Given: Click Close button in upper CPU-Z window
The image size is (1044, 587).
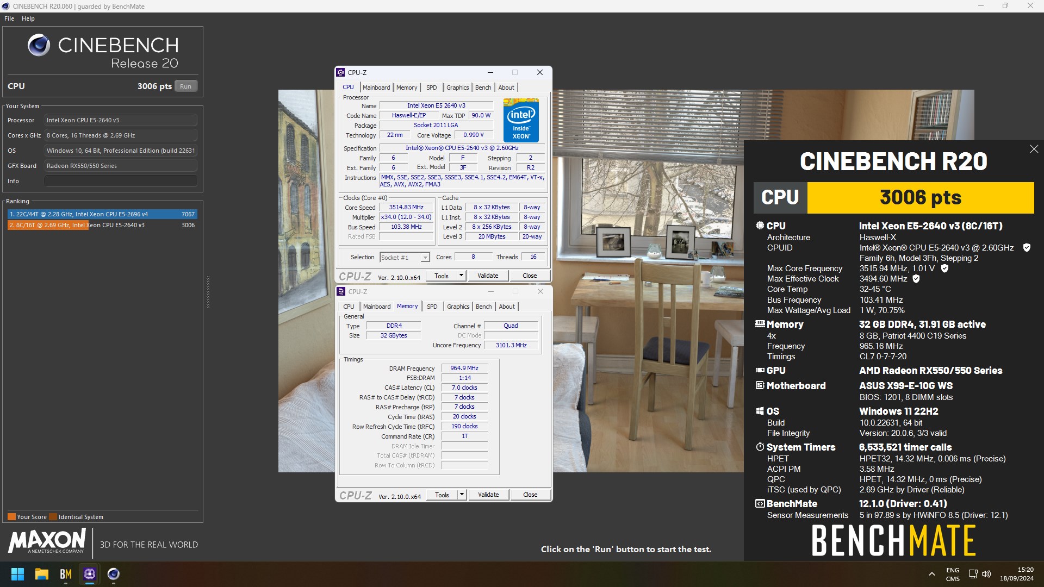Looking at the screenshot, I should pyautogui.click(x=530, y=276).
